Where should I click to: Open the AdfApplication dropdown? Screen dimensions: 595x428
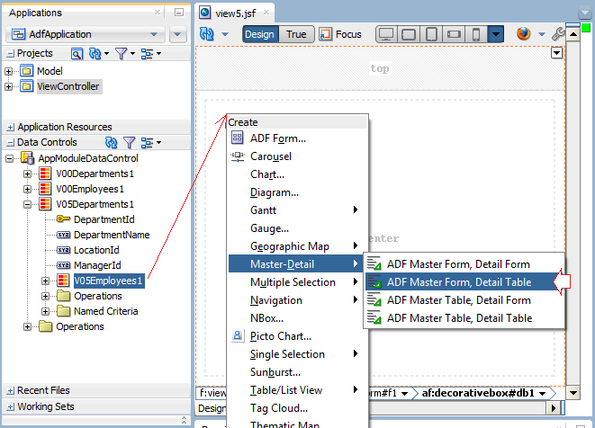pyautogui.click(x=86, y=34)
